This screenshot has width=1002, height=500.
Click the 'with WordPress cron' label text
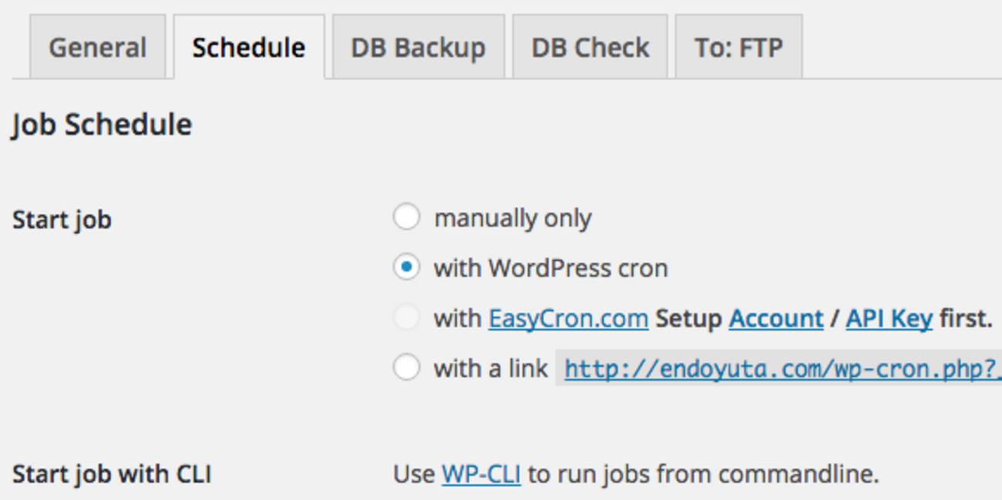click(x=550, y=269)
